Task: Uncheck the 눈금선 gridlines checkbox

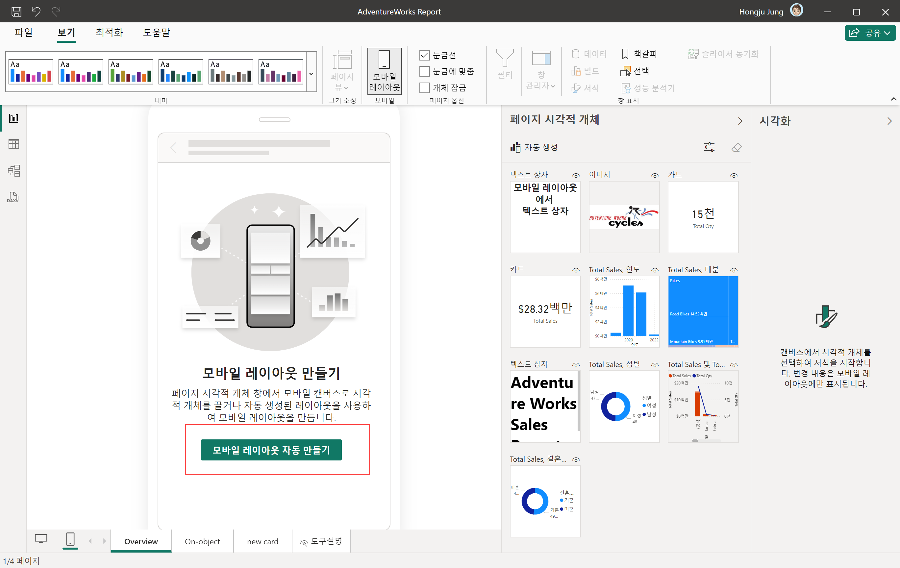Action: (424, 55)
